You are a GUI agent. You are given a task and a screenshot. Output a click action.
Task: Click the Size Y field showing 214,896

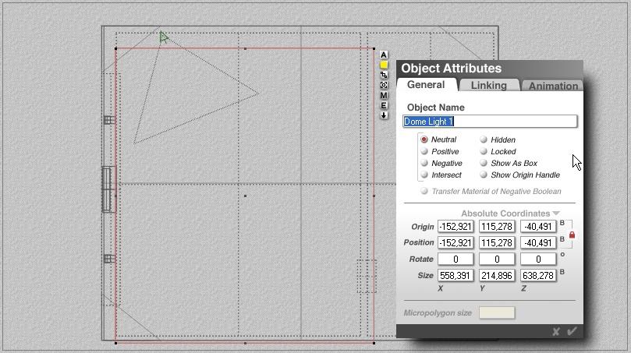(x=497, y=275)
